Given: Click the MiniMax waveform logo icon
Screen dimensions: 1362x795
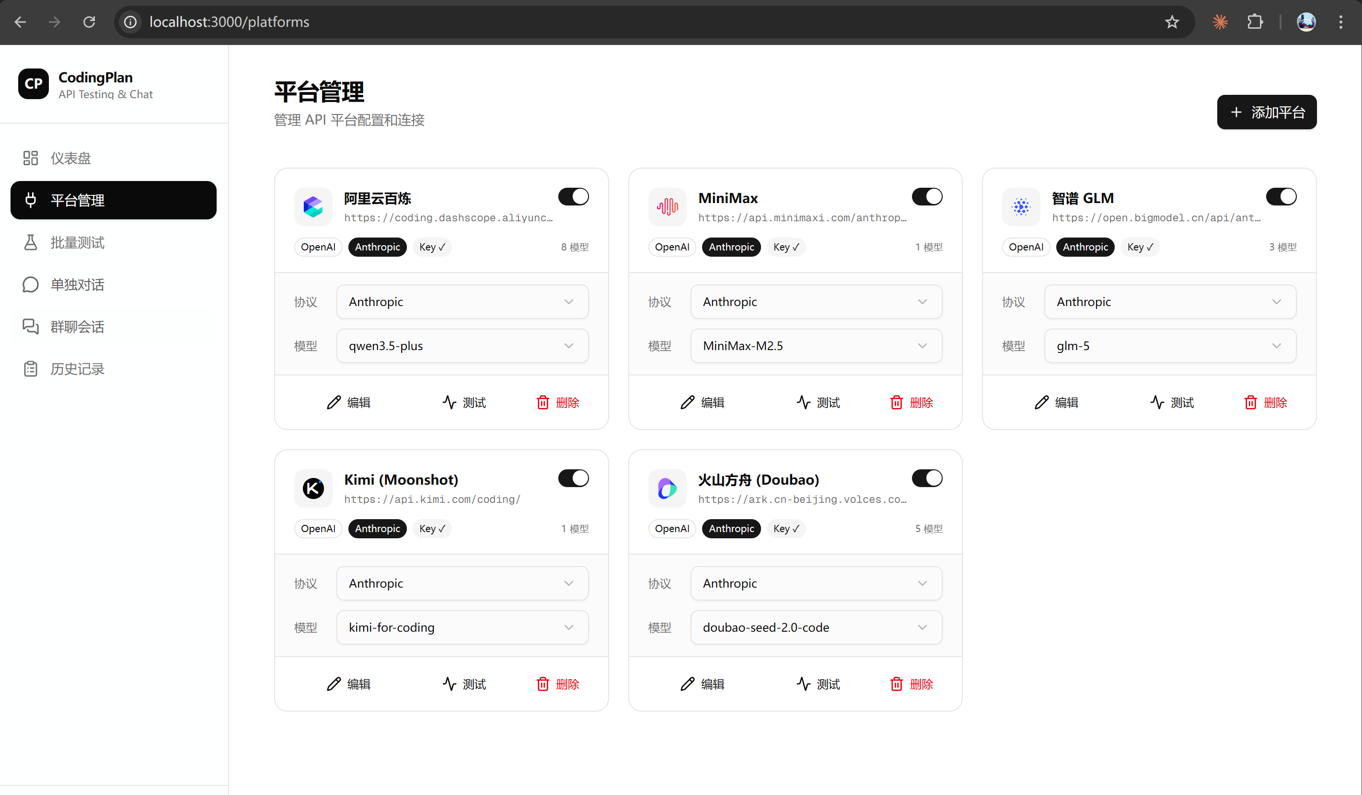Looking at the screenshot, I should coord(667,206).
